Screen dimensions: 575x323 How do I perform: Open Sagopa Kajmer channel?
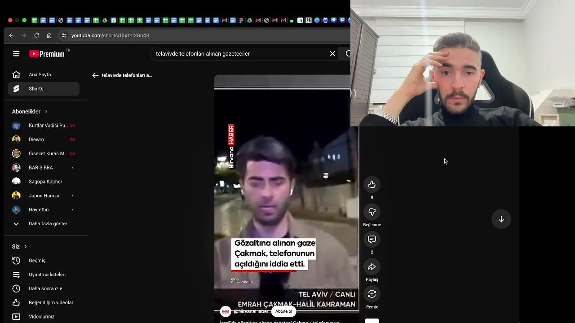tap(44, 182)
